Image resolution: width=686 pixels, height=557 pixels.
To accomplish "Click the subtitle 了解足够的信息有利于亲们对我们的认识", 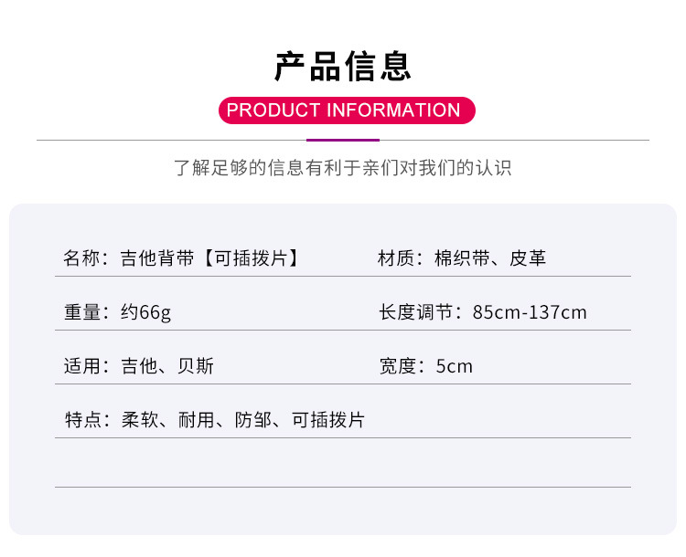I will [x=343, y=168].
